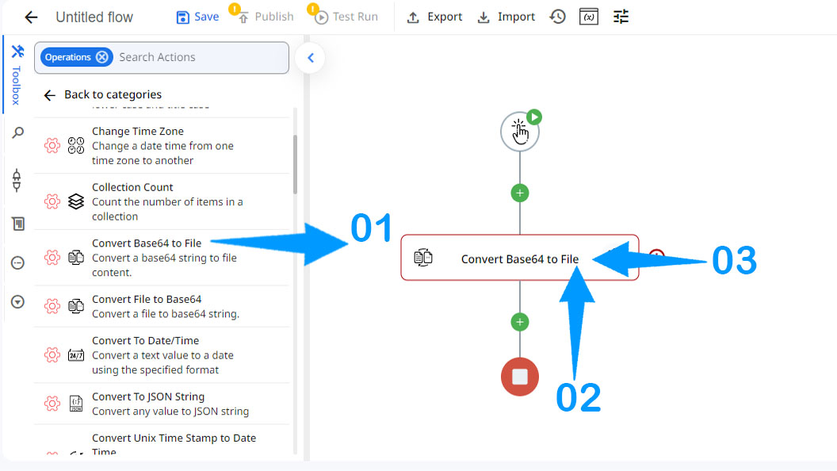Click the icon inside the canvas node
The height and width of the screenshot is (471, 837).
423,258
